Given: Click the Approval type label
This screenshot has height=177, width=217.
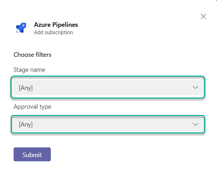Looking at the screenshot, I should click(x=32, y=107).
